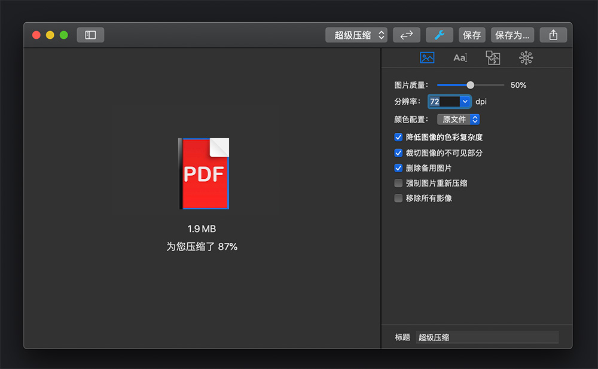This screenshot has width=598, height=369.
Task: Check 移除所有影像 checkbox
Action: tap(398, 199)
